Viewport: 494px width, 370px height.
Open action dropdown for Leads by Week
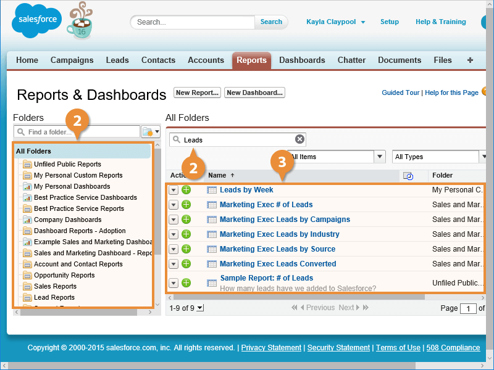point(174,190)
